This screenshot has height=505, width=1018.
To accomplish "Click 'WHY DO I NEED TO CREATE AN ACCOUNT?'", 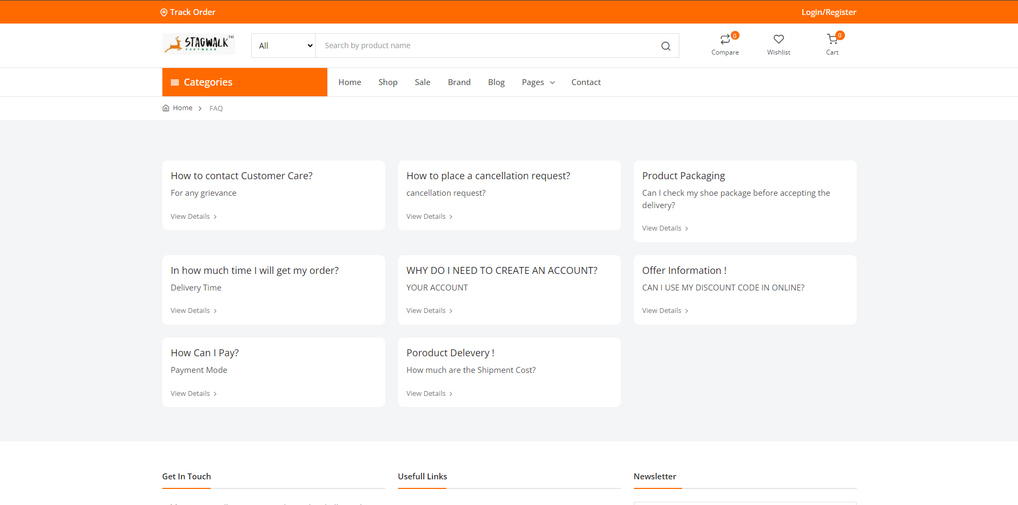I will click(502, 271).
